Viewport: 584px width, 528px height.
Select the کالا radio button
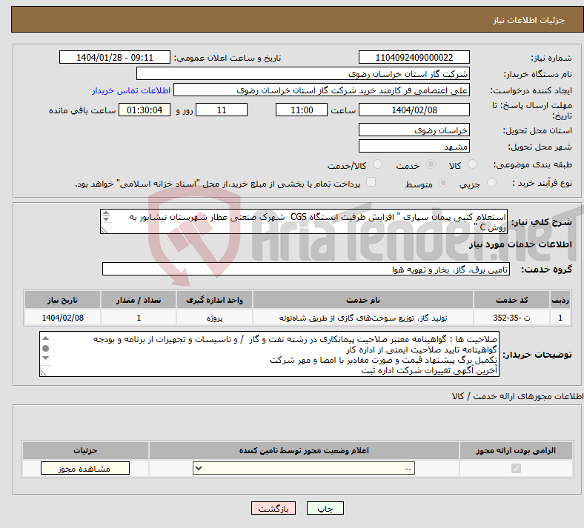click(472, 164)
